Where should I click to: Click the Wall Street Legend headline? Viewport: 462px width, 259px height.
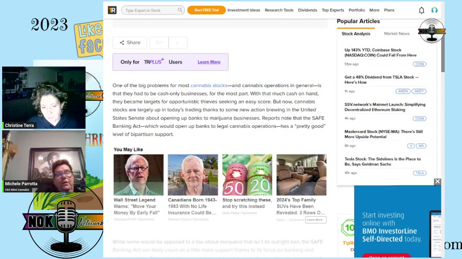tap(137, 206)
